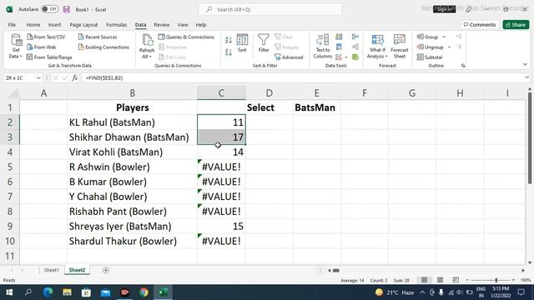Screen dimensions: 534x300
Task: Select row 5 header
Action: (x=10, y=167)
